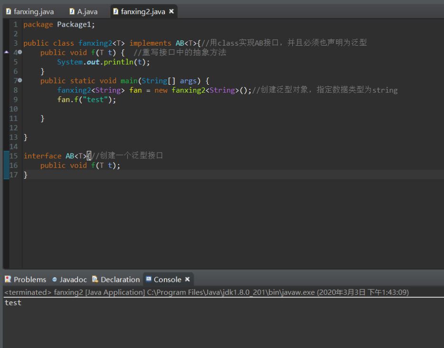Image resolution: width=444 pixels, height=348 pixels.
Task: Click the Javadoc @ icon
Action: 55,280
